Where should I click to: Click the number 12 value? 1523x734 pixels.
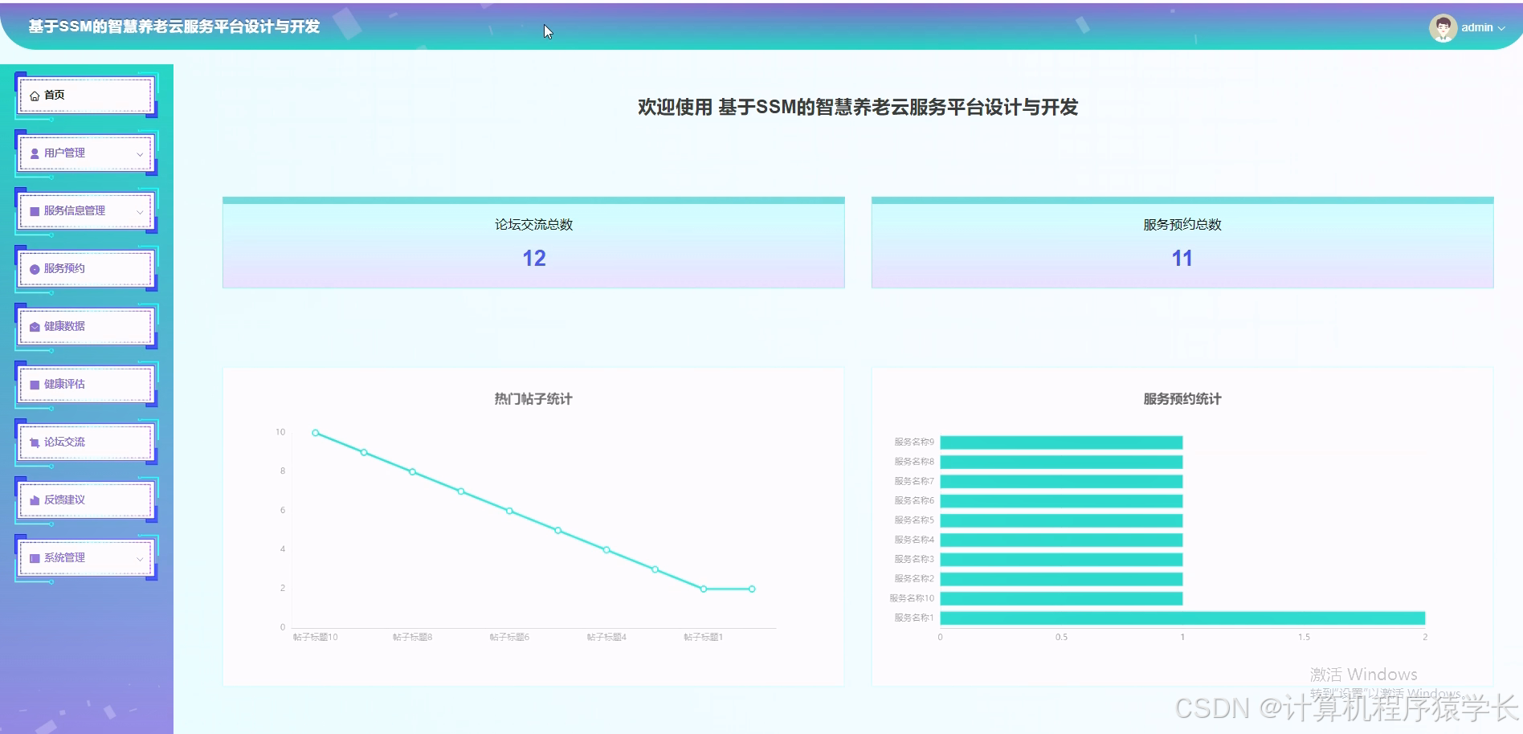click(534, 259)
